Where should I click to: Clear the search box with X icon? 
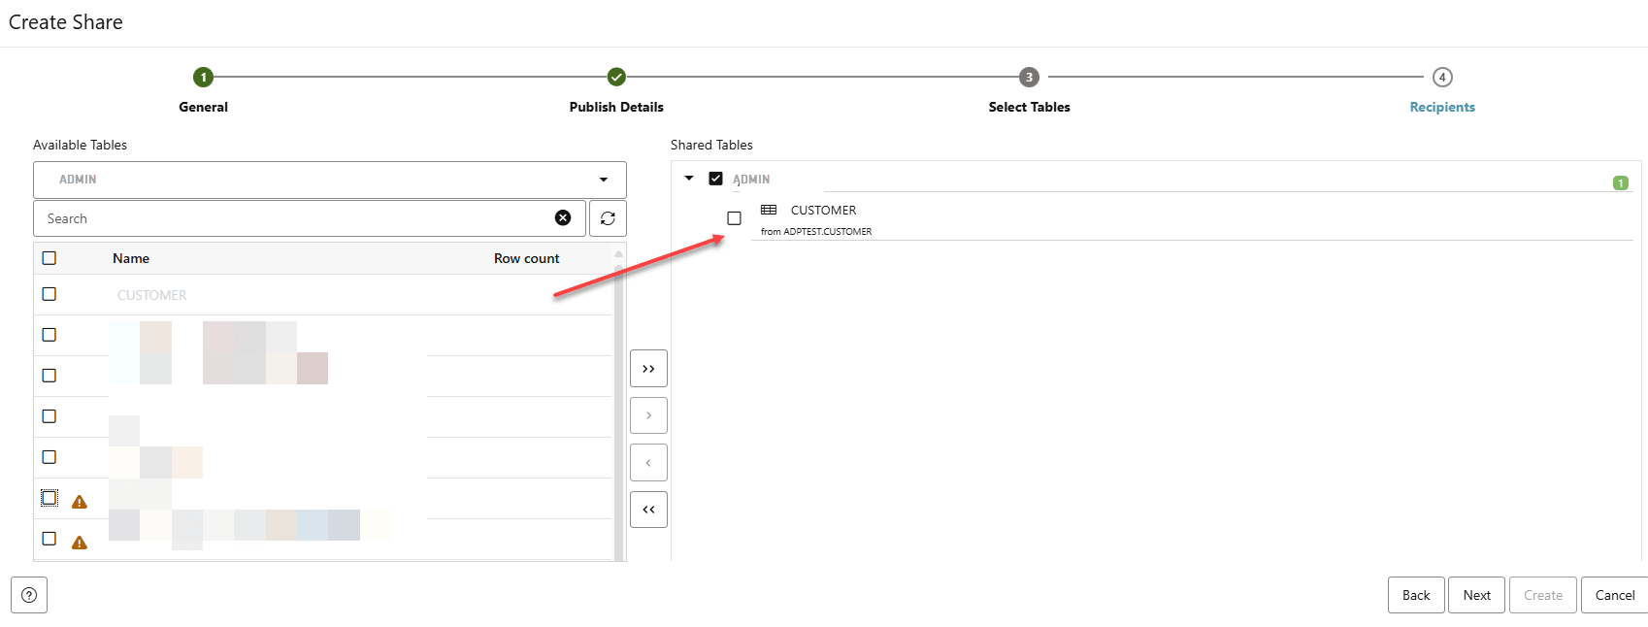tap(563, 217)
